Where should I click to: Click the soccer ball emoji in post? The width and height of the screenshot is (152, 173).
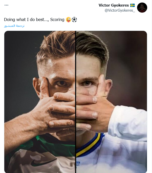(74, 19)
